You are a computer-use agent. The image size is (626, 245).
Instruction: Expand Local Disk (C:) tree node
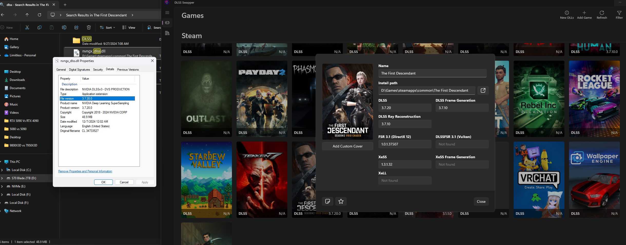point(2,170)
